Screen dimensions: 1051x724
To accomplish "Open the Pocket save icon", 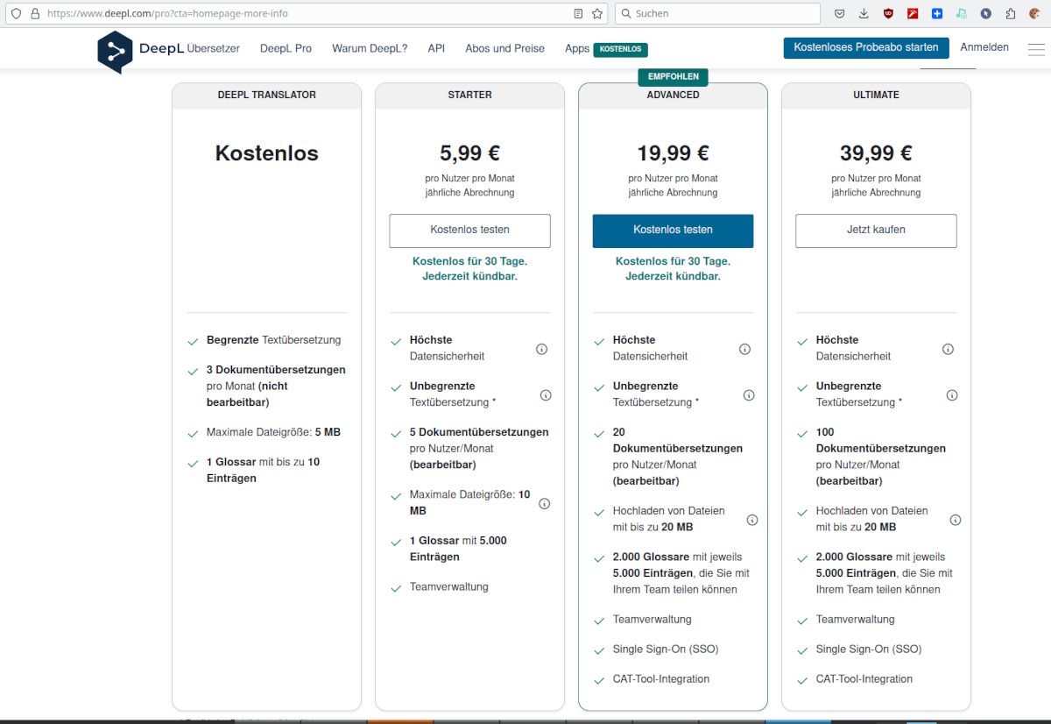I will point(839,13).
